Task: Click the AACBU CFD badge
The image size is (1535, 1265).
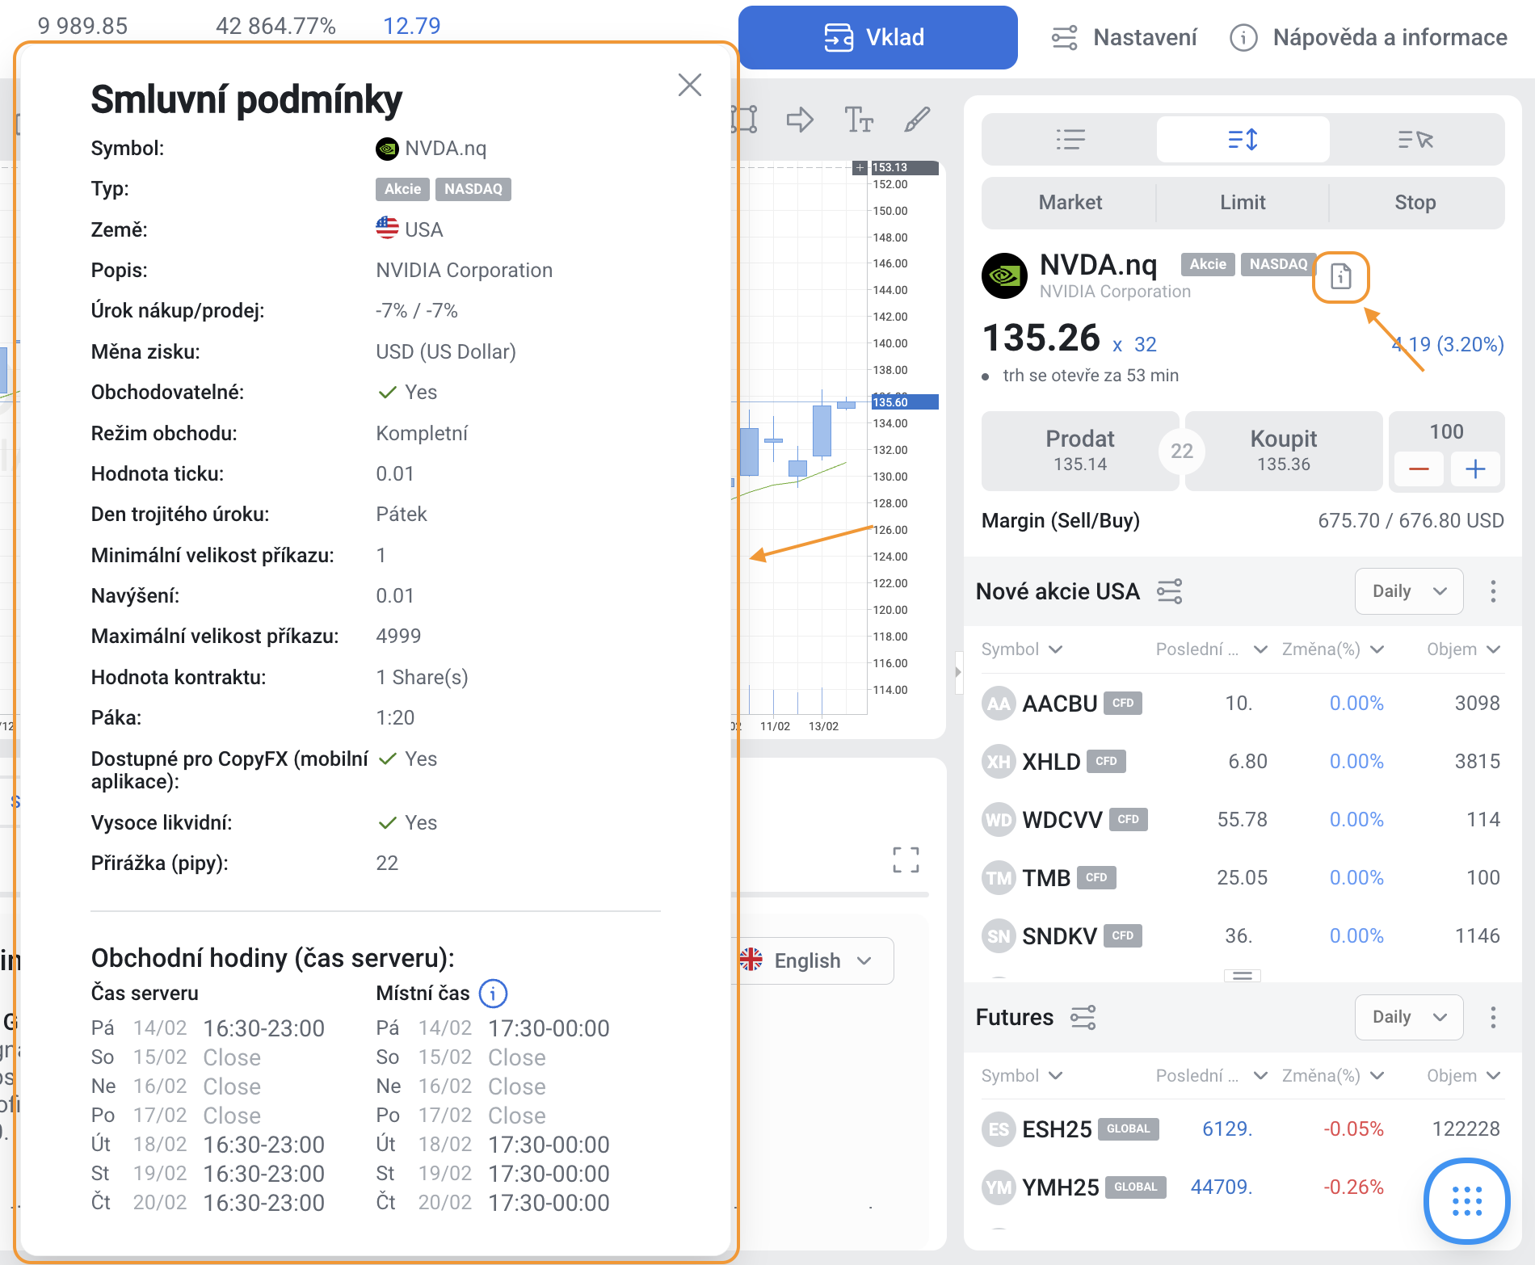Action: coord(1123,703)
